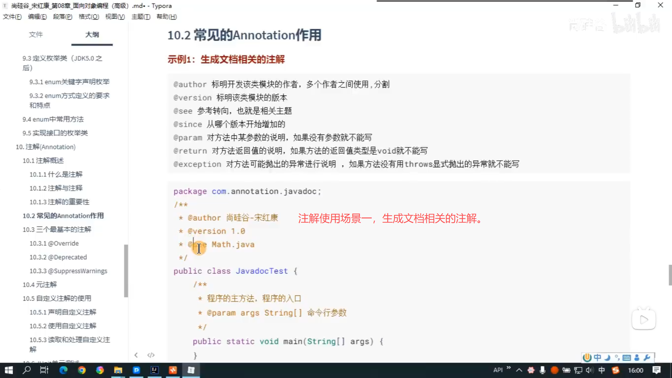Expand hidden system tray icons
The width and height of the screenshot is (672, 378).
click(x=519, y=370)
